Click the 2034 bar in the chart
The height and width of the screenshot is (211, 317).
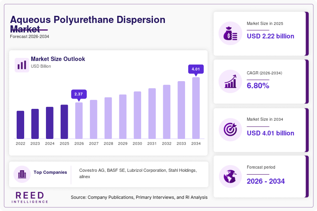(x=196, y=108)
